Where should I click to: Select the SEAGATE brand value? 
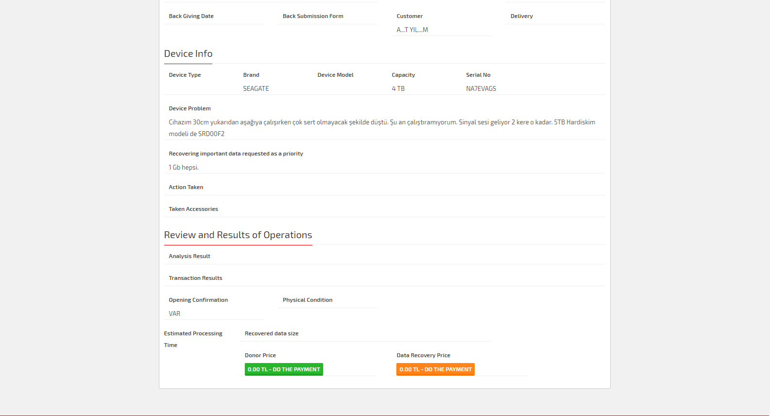click(x=256, y=88)
